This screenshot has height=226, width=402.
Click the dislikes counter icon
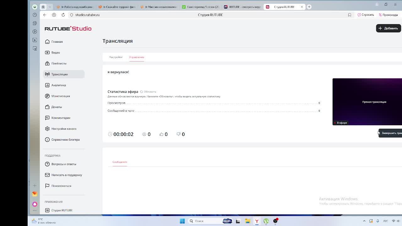[178, 134]
